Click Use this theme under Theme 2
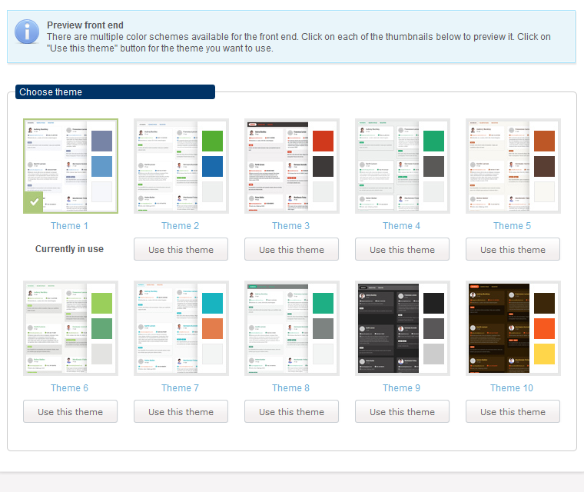The image size is (584, 492). [x=181, y=249]
